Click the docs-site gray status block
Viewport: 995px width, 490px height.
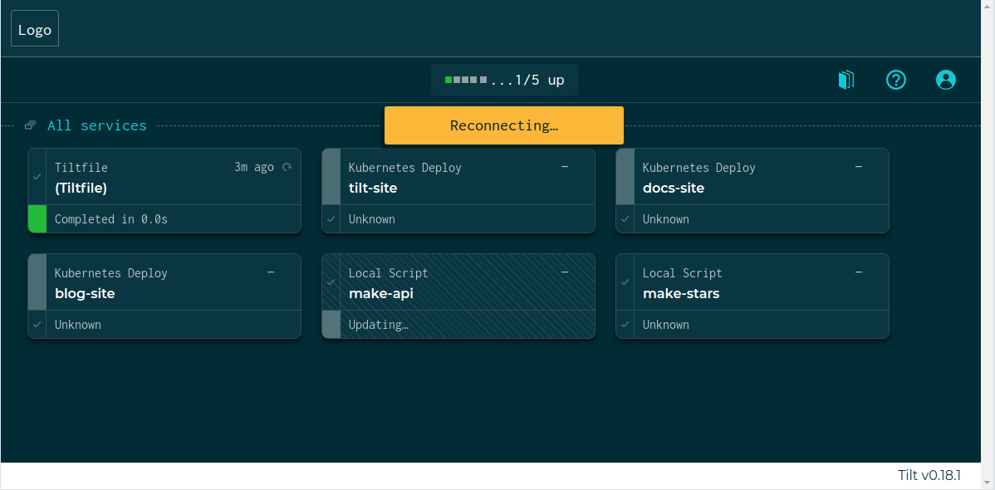(625, 176)
